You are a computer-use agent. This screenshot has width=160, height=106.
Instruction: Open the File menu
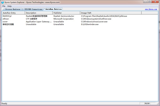[4, 6]
